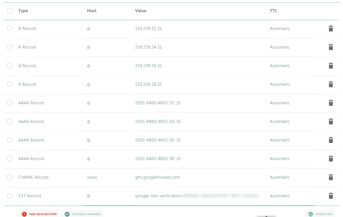343x217 pixels.
Task: Edit the value 216.239.36.21
Action: pos(148,66)
